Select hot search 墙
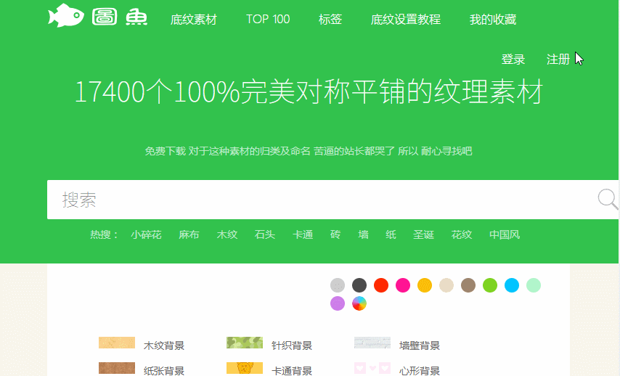Image resolution: width=620 pixels, height=376 pixels. 364,235
